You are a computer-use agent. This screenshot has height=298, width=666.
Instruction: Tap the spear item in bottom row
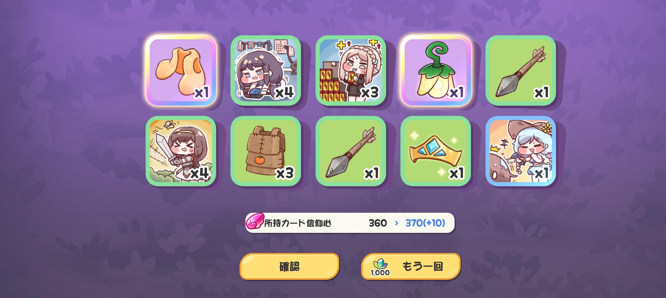tap(351, 151)
